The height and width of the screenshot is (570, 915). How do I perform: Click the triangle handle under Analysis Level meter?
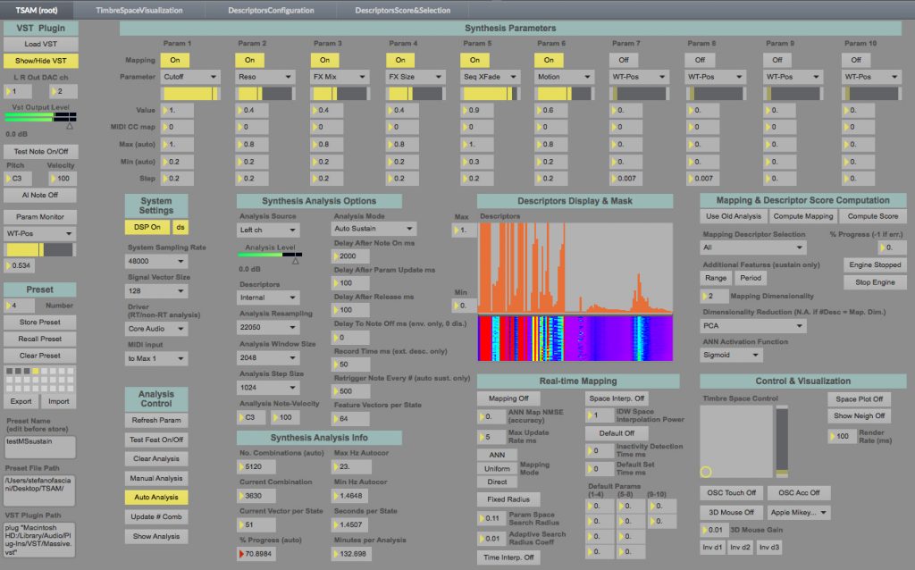pyautogui.click(x=296, y=261)
